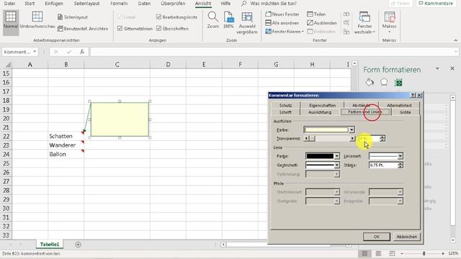461x259 pixels.
Task: Switch to Einfügen ribbon tab
Action: click(54, 4)
